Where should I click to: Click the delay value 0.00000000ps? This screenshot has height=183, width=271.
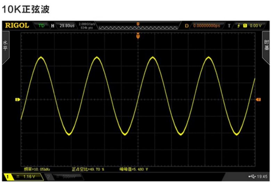(206, 26)
